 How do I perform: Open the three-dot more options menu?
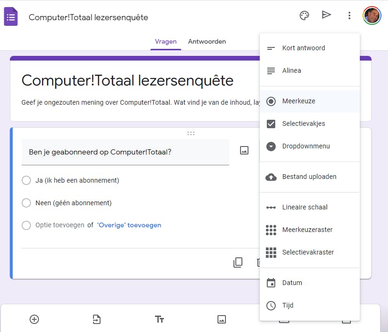349,15
